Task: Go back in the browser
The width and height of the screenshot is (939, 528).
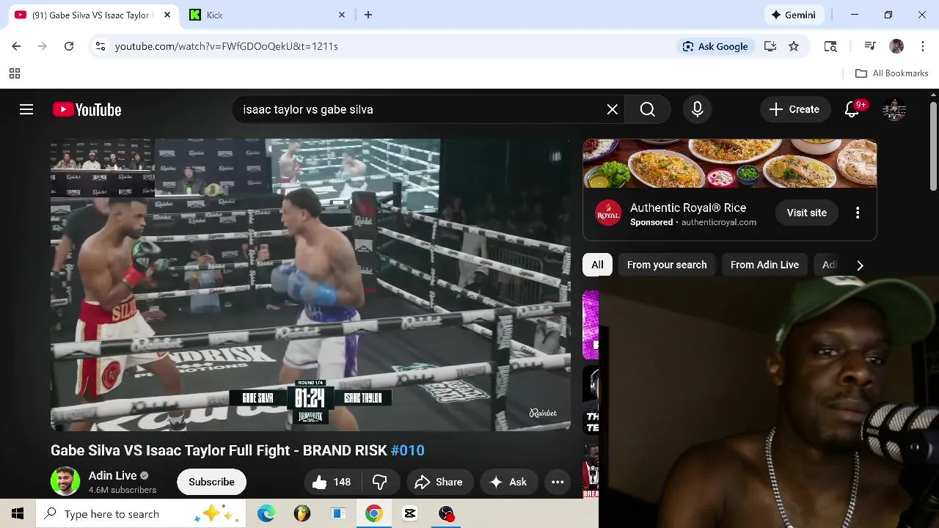Action: (x=16, y=46)
